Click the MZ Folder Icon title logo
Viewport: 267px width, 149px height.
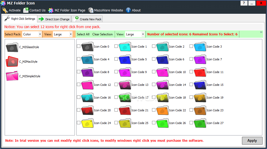[x=3, y=3]
